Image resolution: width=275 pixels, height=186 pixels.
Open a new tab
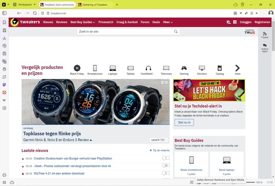click(x=117, y=5)
